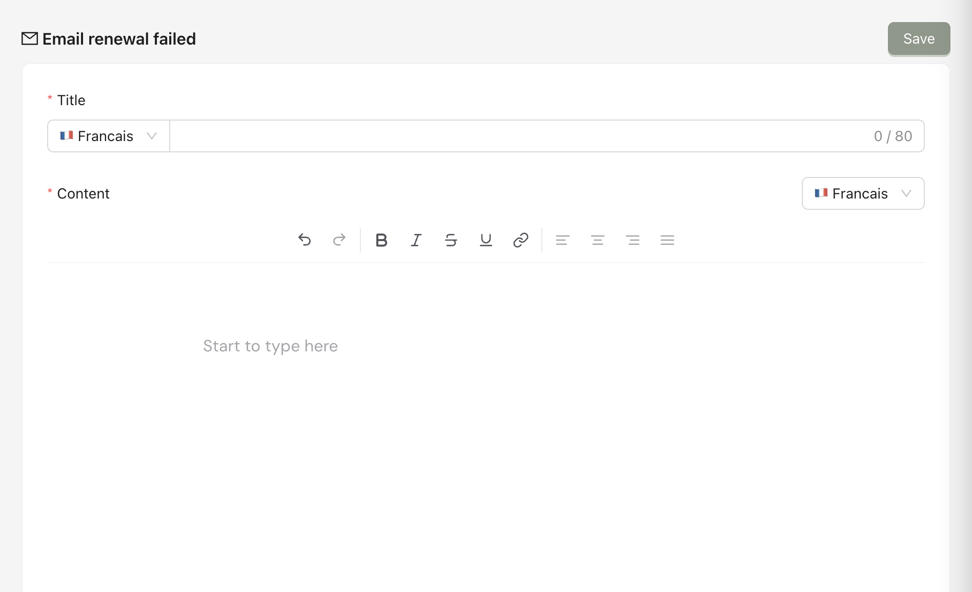
Task: Click the Redo arrow icon
Action: pos(339,240)
